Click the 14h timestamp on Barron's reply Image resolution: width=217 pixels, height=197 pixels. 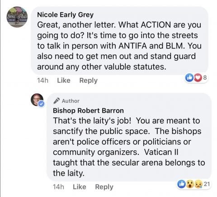[x=58, y=187]
